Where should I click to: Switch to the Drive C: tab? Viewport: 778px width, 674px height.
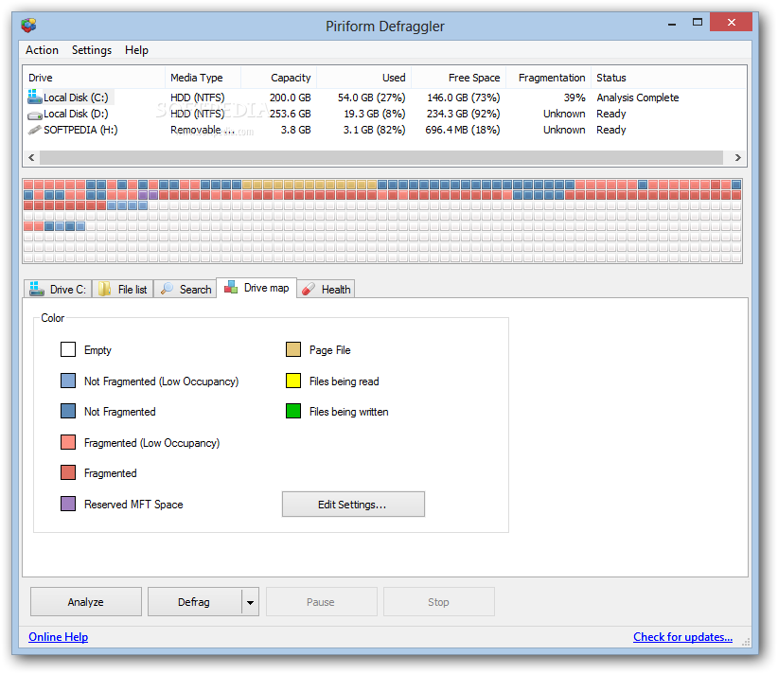click(58, 289)
